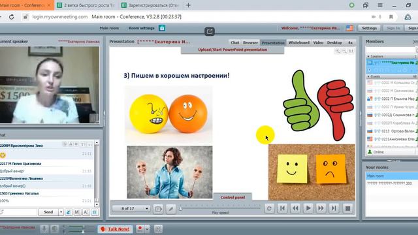
Task: Open the record options dropdown arrow
Action: pos(147,229)
